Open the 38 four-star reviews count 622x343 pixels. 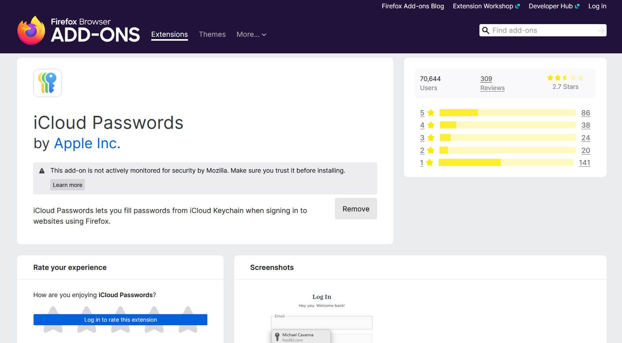(x=586, y=125)
